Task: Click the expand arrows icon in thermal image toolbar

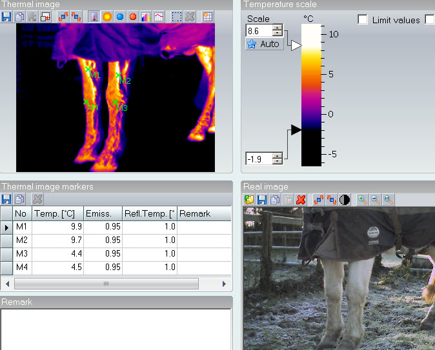Action: [63, 17]
